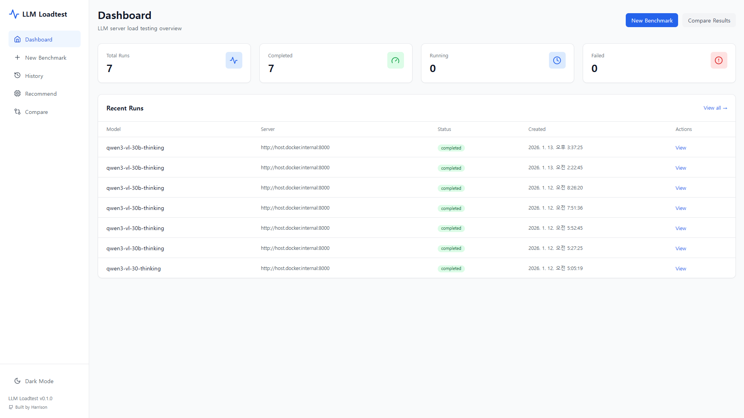
Task: Click the activity icon on Total Runs card
Action: (234, 60)
